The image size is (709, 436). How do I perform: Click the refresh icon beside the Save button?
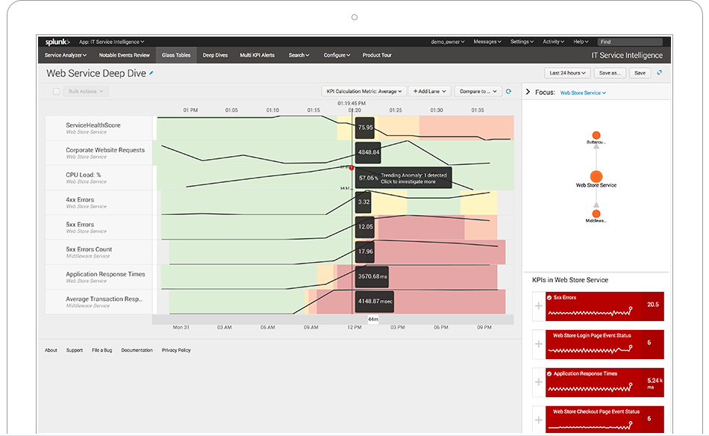[x=660, y=72]
